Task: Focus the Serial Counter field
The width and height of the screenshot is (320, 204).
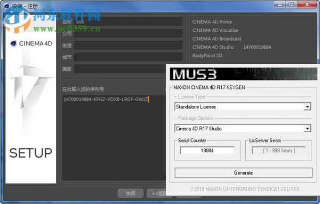Action: (x=207, y=150)
